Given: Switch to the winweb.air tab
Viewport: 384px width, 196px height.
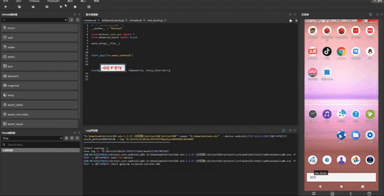Looking at the screenshot, I should click(x=136, y=20).
